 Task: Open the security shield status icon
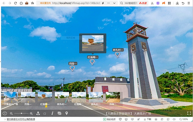pyautogui.click(x=120, y=119)
